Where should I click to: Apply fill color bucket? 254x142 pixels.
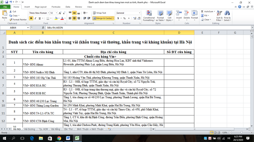pyautogui.click(x=56, y=18)
